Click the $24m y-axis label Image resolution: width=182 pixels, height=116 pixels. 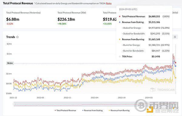point(9,44)
